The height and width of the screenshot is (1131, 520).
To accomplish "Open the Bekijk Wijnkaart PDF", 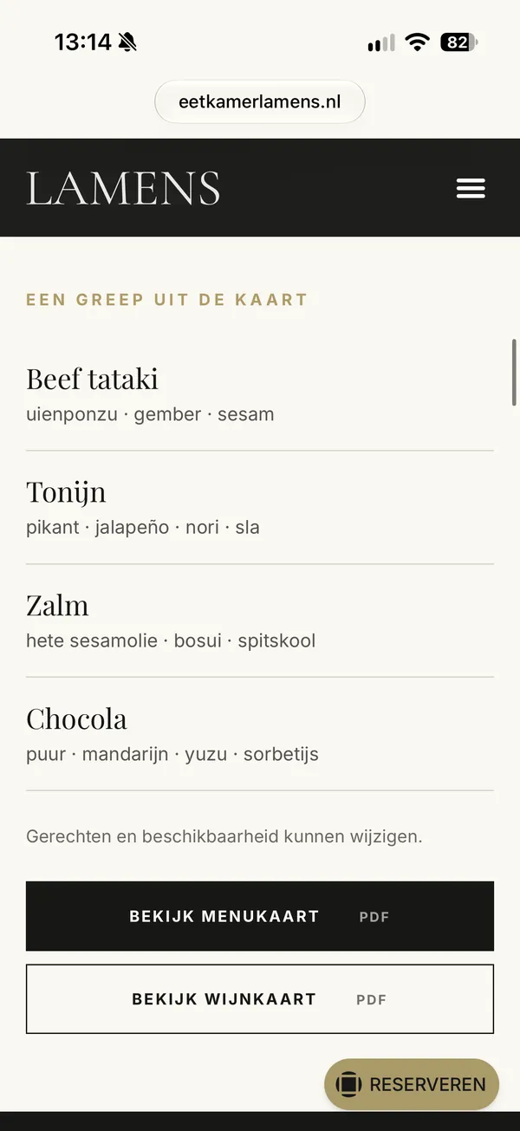I will tap(260, 999).
